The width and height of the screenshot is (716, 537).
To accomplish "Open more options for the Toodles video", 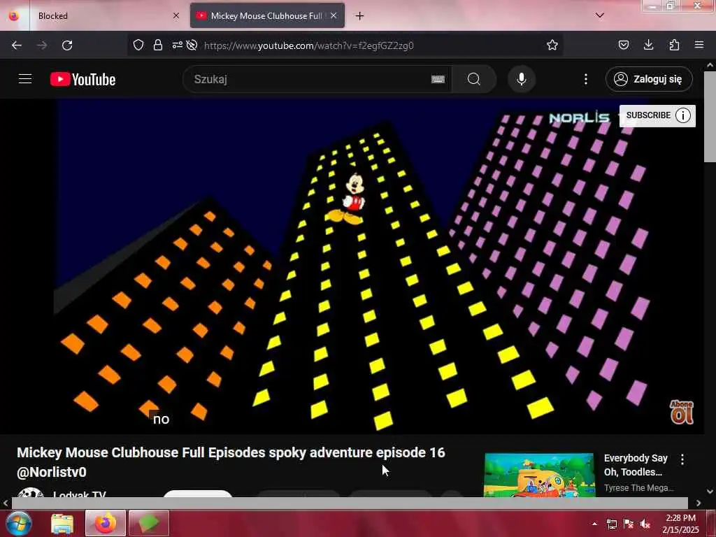I will coord(682,459).
